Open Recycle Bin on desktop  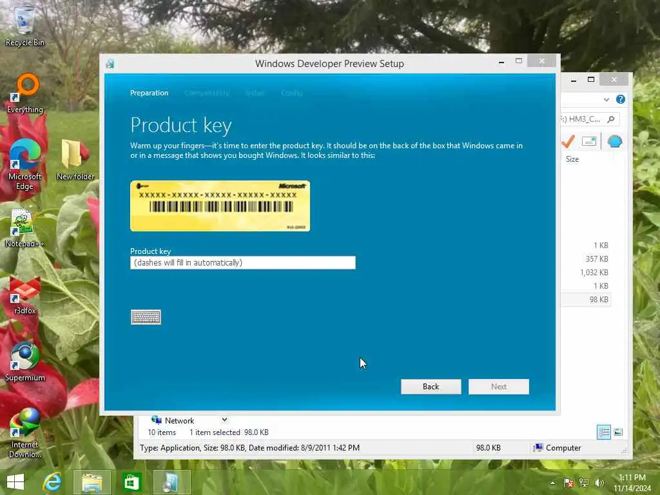24,26
